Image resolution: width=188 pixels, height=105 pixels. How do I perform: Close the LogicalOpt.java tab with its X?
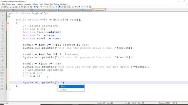click(x=105, y=10)
